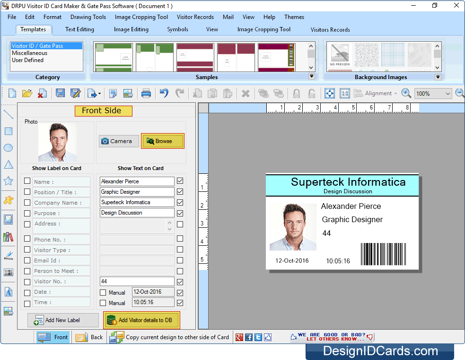Click Address field up arrow
The image size is (465, 360).
(170, 223)
